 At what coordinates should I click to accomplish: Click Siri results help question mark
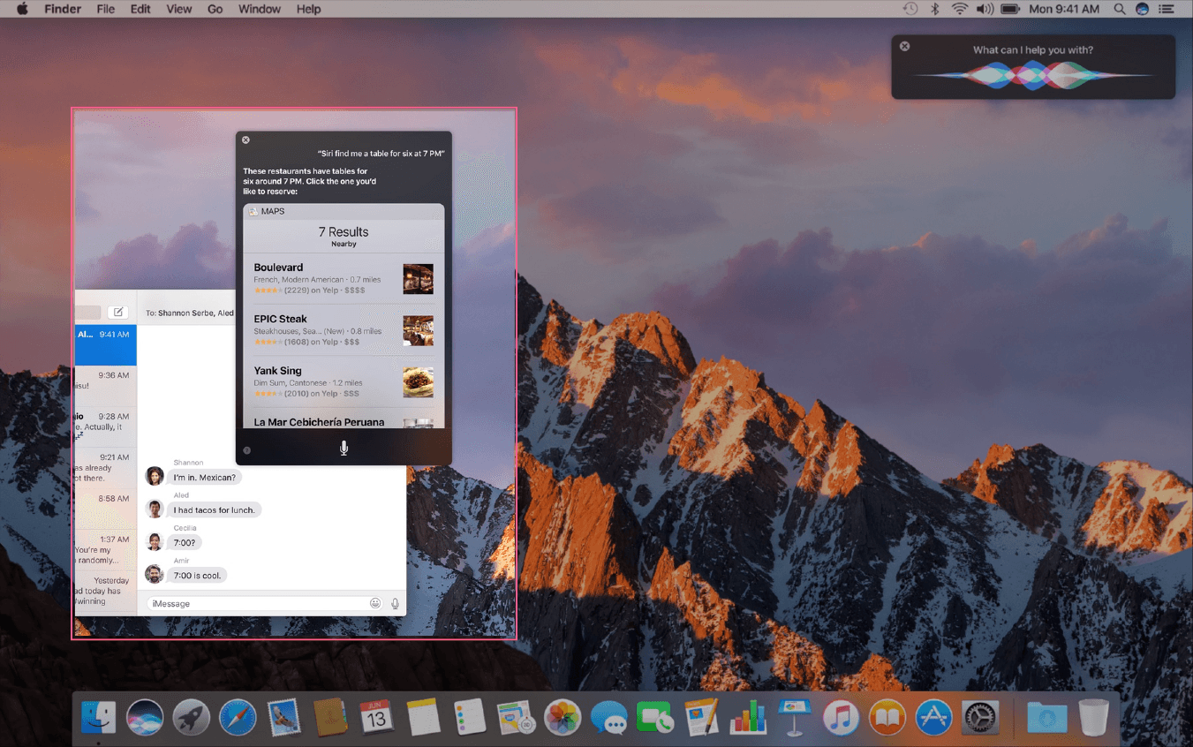(246, 450)
